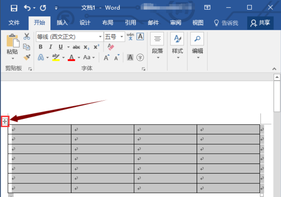Click the 告诉我 search box
The image size is (281, 197).
(x=226, y=23)
